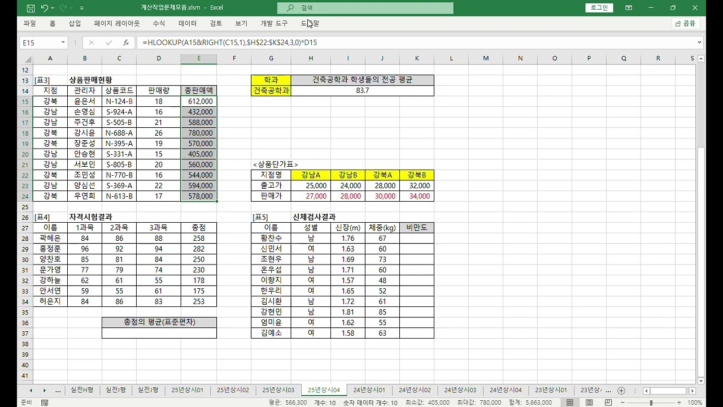Open Insert Function fx dialog
Image resolution: width=723 pixels, height=407 pixels.
point(125,42)
